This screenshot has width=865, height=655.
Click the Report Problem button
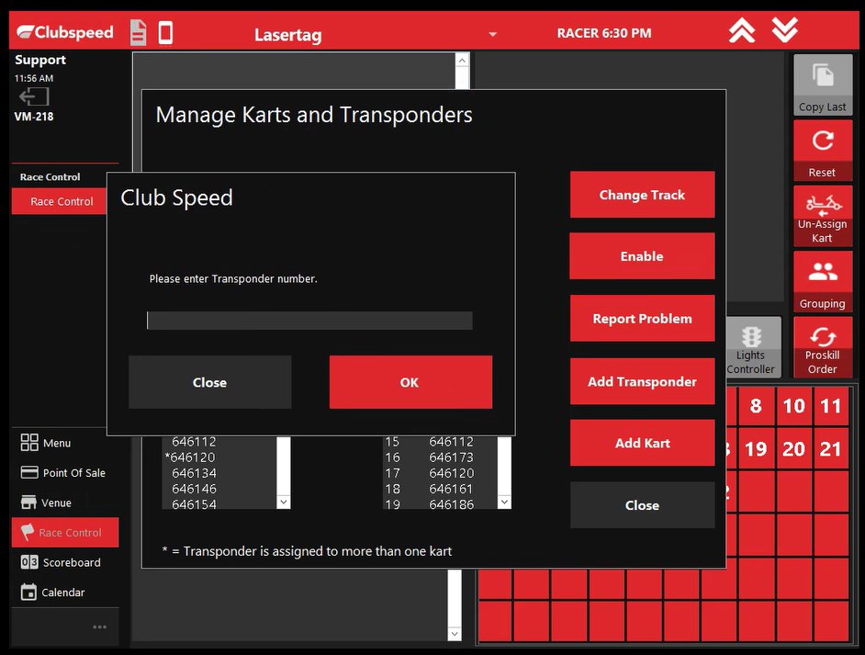[642, 319]
